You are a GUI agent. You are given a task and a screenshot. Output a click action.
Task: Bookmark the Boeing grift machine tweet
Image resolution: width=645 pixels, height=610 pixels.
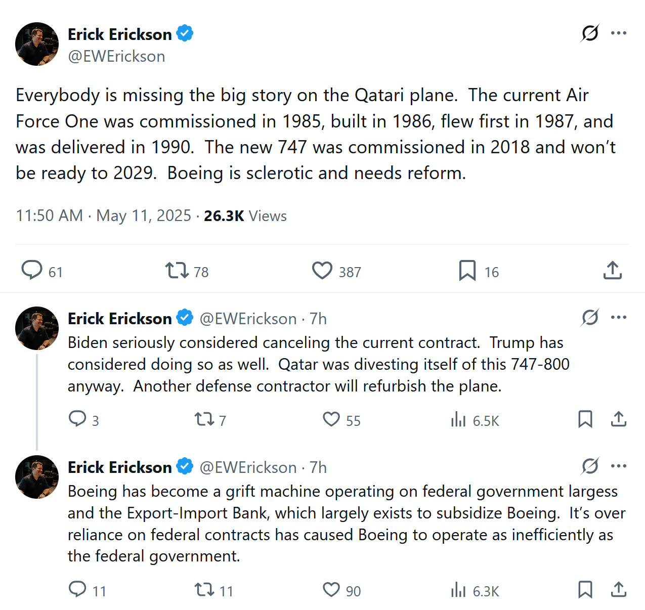click(585, 590)
